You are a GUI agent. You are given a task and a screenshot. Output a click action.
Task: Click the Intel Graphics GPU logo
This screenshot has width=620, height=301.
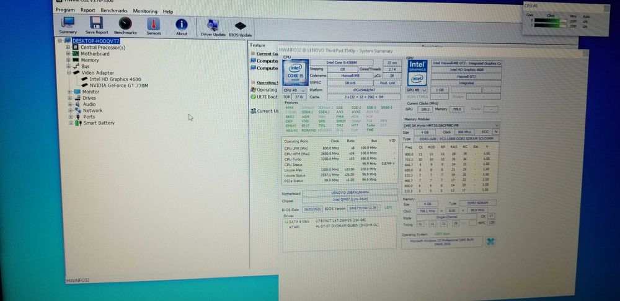pos(417,72)
